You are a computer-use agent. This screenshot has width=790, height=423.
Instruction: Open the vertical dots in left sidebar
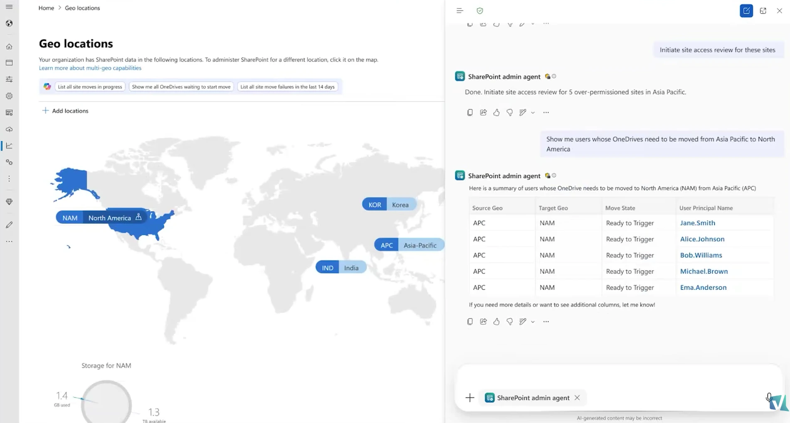pyautogui.click(x=9, y=179)
